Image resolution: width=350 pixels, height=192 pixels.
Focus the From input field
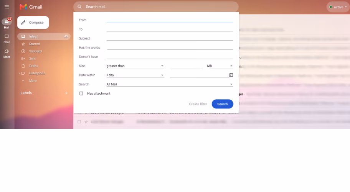point(170,20)
